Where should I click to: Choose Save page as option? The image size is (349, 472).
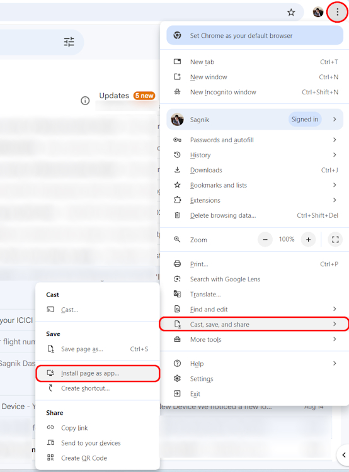(x=98, y=349)
